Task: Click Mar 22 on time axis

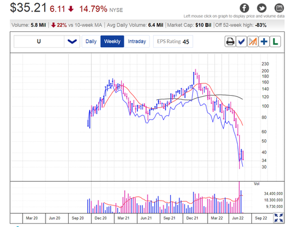Action: (x=217, y=218)
